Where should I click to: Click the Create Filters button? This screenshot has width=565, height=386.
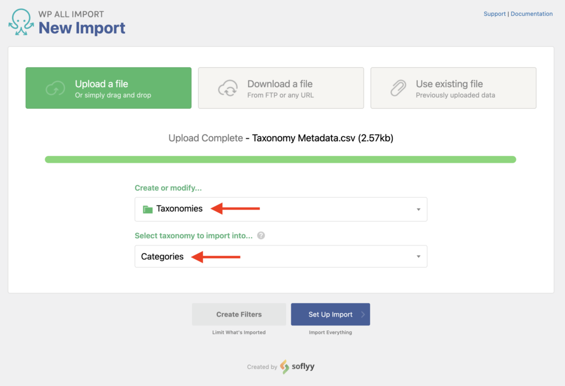[239, 314]
